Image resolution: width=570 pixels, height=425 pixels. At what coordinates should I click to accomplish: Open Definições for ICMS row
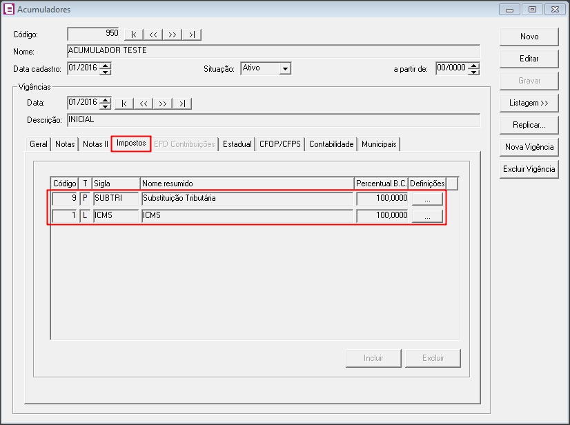pyautogui.click(x=427, y=216)
